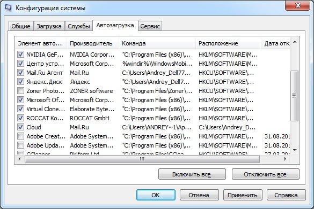Click the scroll up arrow of the startup list

click(295, 42)
